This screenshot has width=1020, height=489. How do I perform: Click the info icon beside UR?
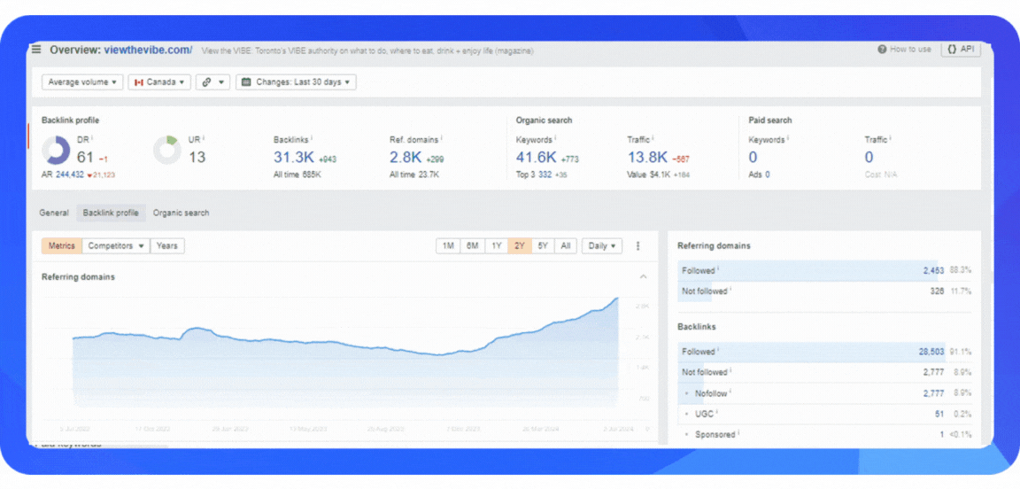pyautogui.click(x=204, y=138)
